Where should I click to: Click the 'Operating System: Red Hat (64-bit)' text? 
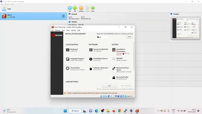pos(80,19)
